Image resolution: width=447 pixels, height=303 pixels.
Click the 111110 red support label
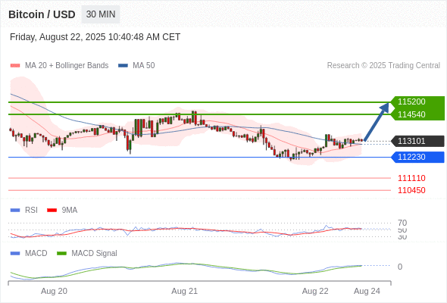[411, 178]
